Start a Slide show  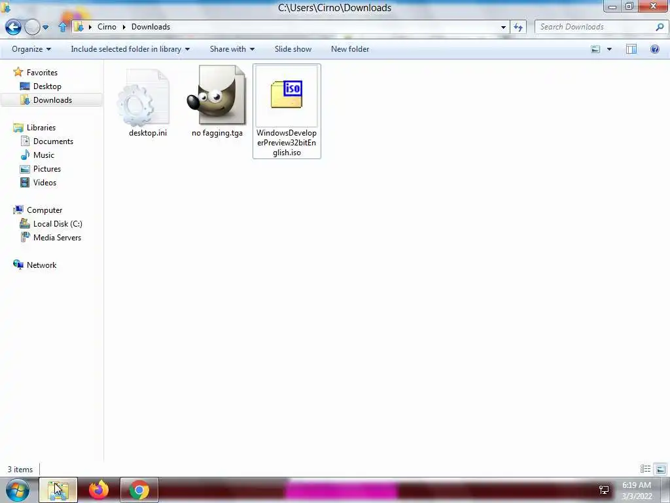[x=293, y=49]
